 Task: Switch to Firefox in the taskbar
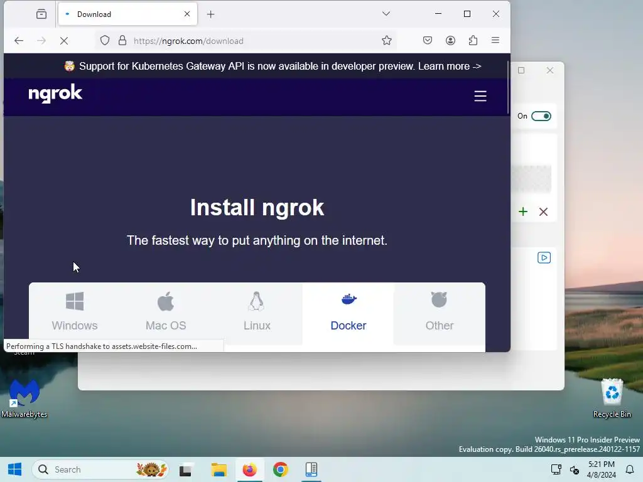(250, 469)
